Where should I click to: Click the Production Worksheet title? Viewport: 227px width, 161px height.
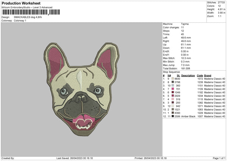click(x=21, y=3)
